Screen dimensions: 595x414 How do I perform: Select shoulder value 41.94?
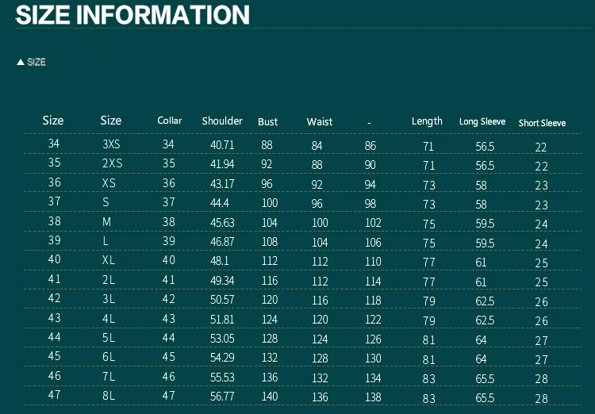[x=222, y=164]
